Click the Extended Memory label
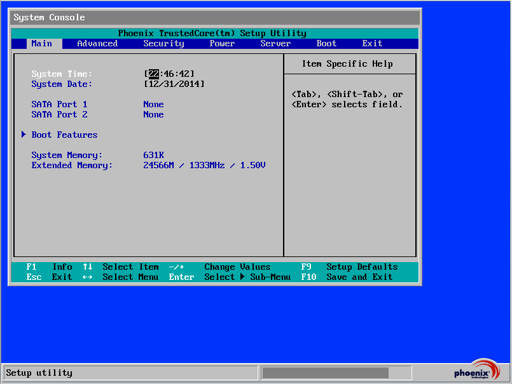Image resolution: width=512 pixels, height=384 pixels. 72,165
